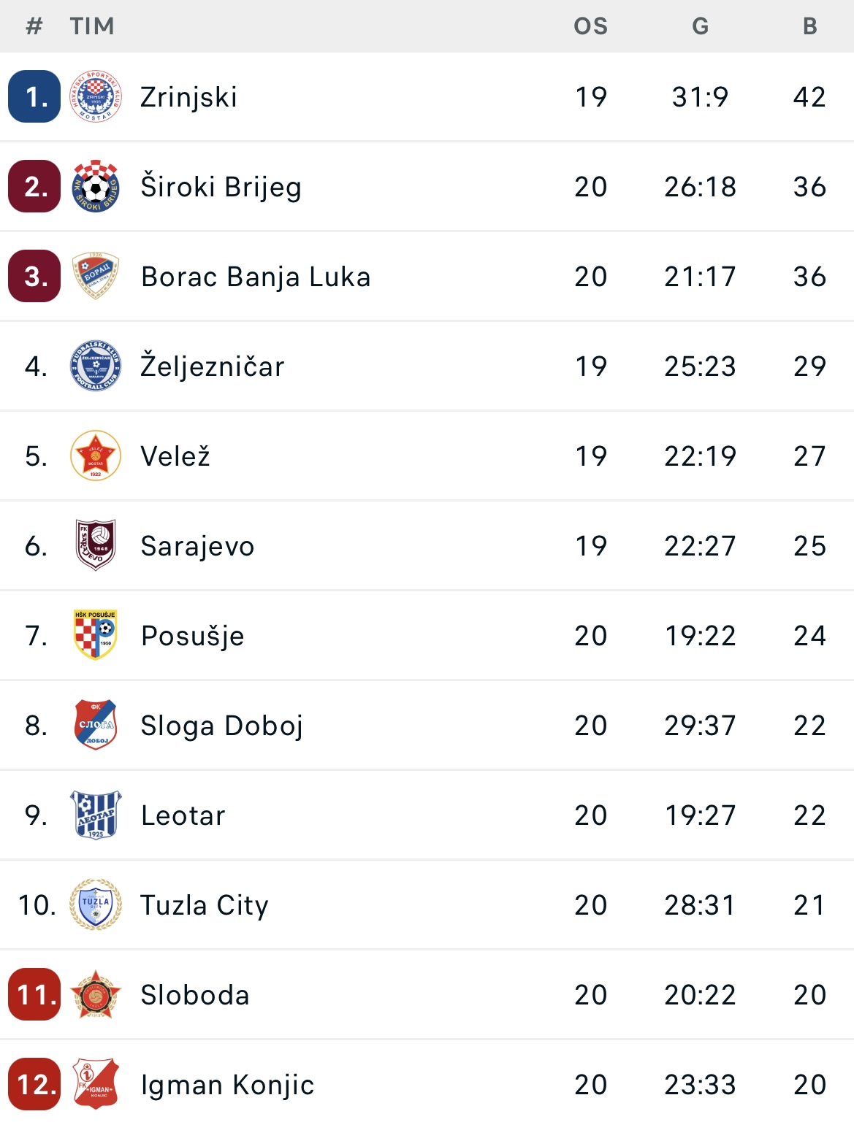Sort table by the OS column header
The image size is (854, 1122).
click(591, 26)
